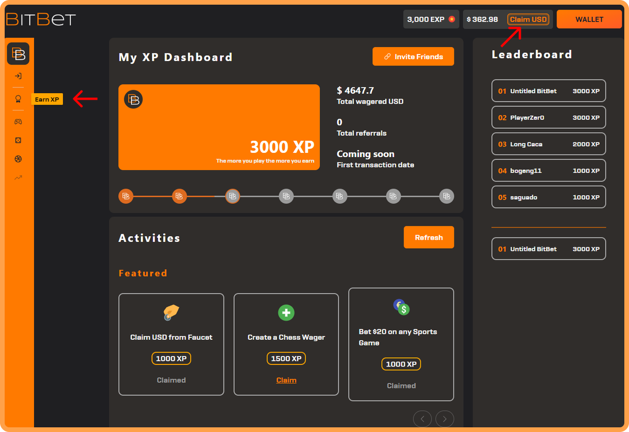Click the Claim link on the Chess Wager card

point(286,380)
